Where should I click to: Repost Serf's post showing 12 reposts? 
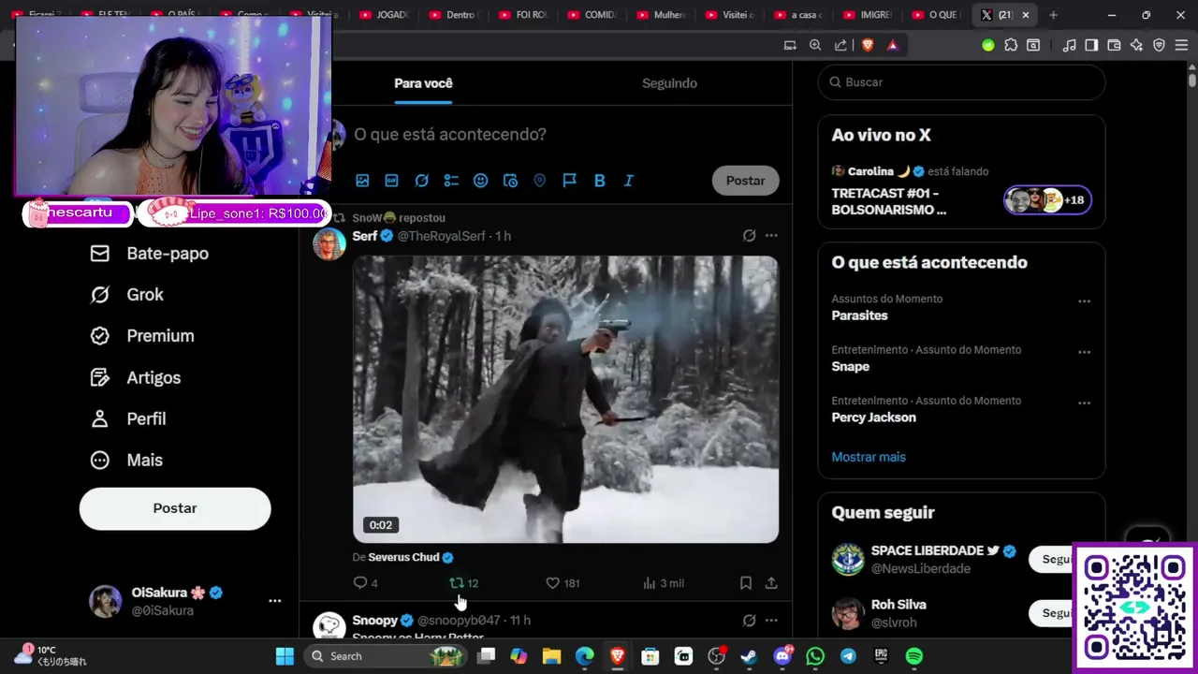pyautogui.click(x=463, y=583)
